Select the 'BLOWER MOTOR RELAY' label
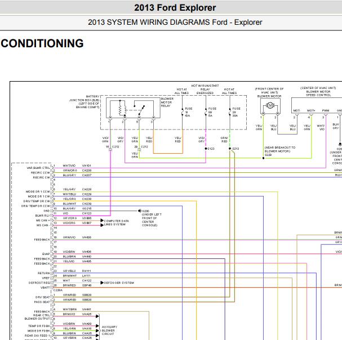342x340 pixels. (167, 102)
